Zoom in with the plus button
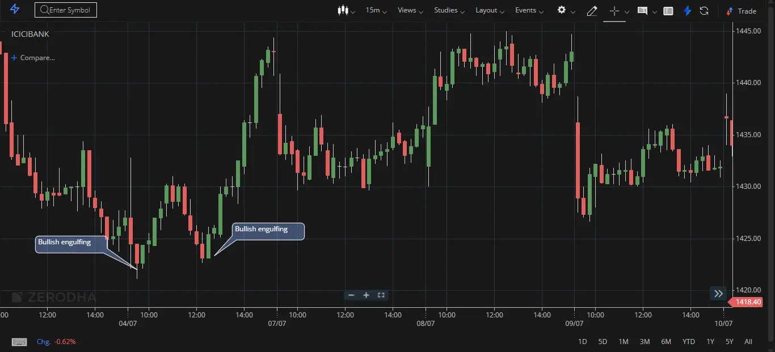 pos(366,295)
